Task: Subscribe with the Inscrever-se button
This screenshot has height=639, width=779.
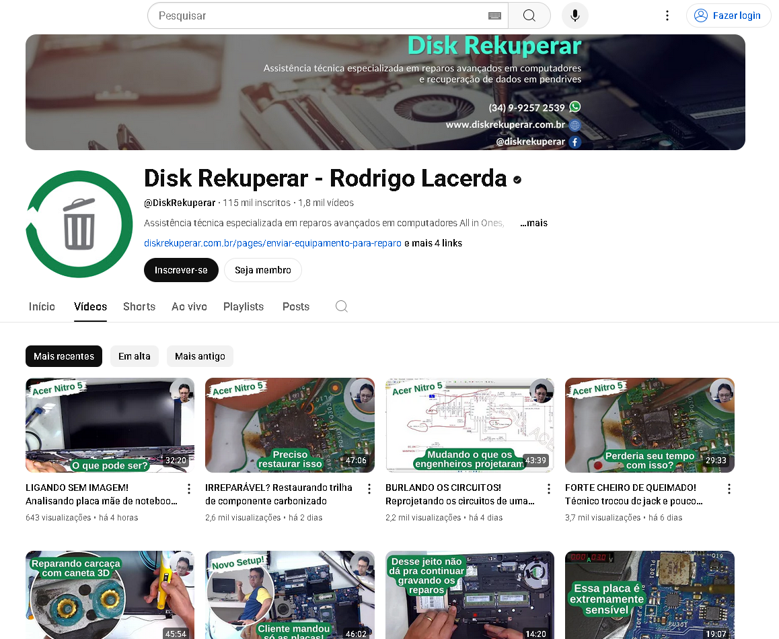Action: tap(181, 270)
